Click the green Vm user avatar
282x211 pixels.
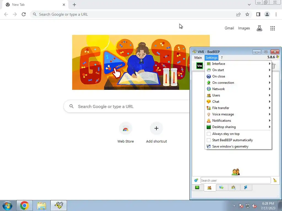point(199,66)
